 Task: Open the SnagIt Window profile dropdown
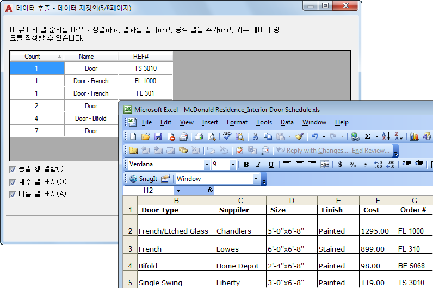click(x=256, y=179)
